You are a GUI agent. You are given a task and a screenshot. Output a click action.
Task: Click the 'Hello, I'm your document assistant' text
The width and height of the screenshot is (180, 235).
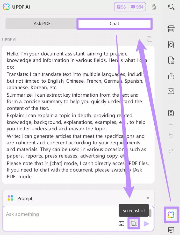click(x=77, y=60)
